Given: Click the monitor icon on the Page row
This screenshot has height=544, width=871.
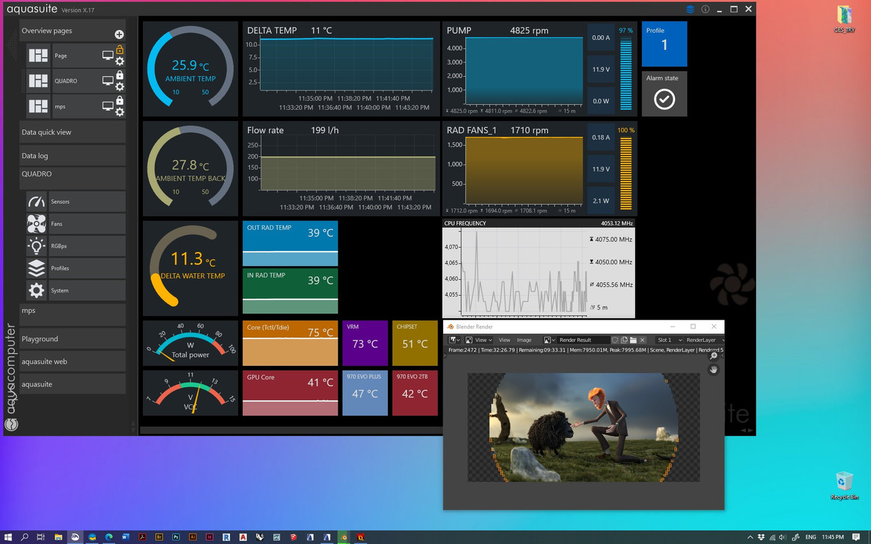Looking at the screenshot, I should (x=108, y=55).
